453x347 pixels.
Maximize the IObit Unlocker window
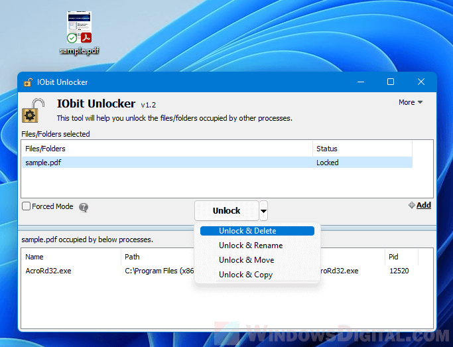391,82
